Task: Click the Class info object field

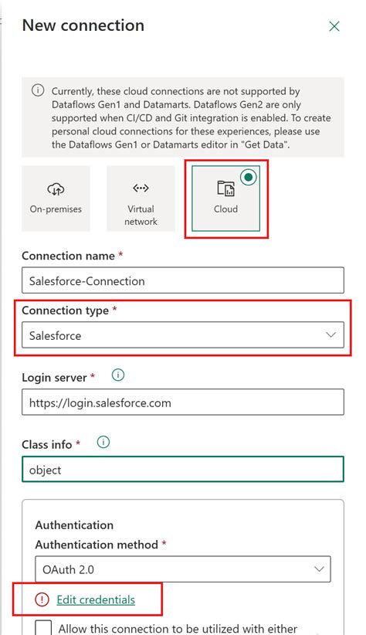Action: [183, 470]
